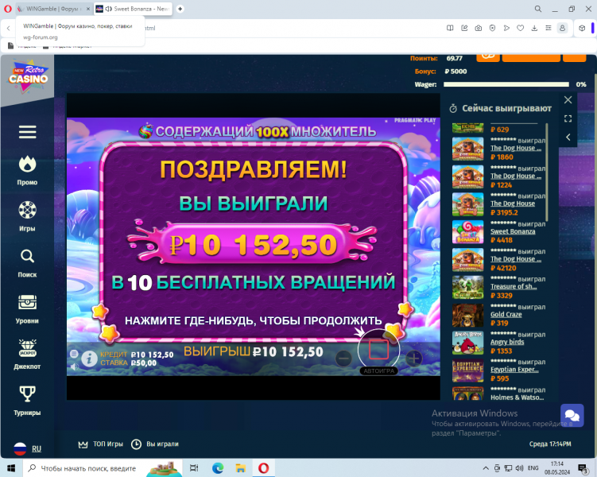This screenshot has width=597, height=477.
Task: Open Egyptian Exper... link in winners list
Action: pos(514,370)
